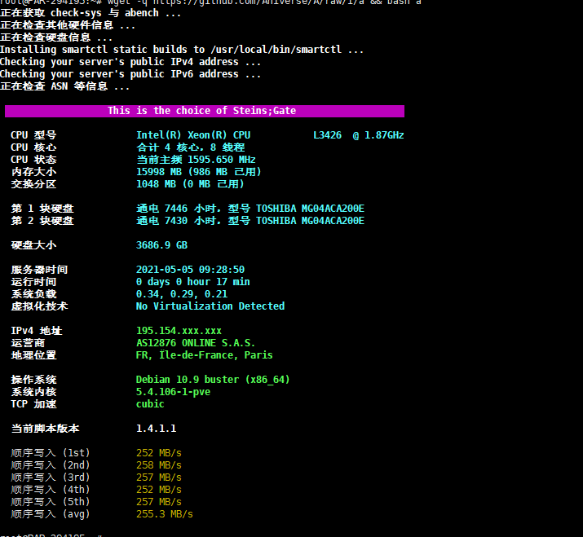Click the '第 2 块硬盘' label
Viewport: 583px width, 537px height.
click(x=42, y=221)
